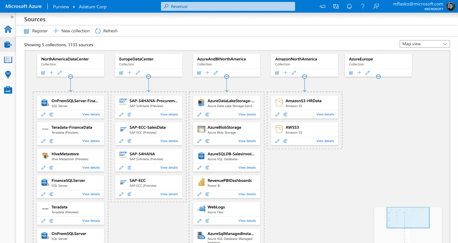This screenshot has width=458, height=243.
Task: Add subcollection to AzureAndBINorthAmerica
Action: (207, 73)
